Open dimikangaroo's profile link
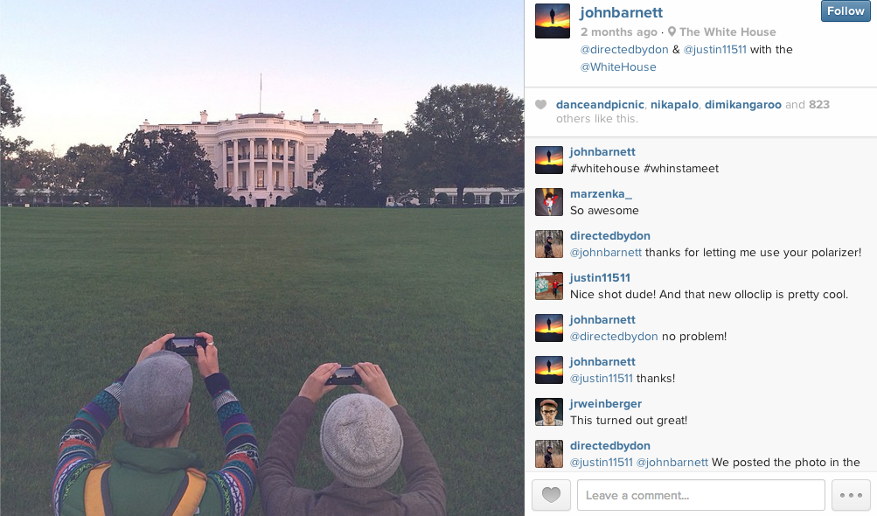Screen dimensions: 877x516 pos(742,105)
